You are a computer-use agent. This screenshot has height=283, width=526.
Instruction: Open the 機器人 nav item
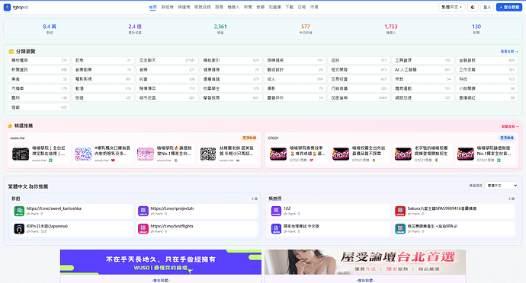coord(233,7)
